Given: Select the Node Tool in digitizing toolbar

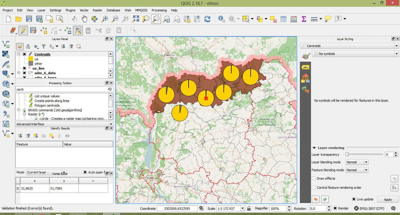Looking at the screenshot, I should tap(78, 30).
